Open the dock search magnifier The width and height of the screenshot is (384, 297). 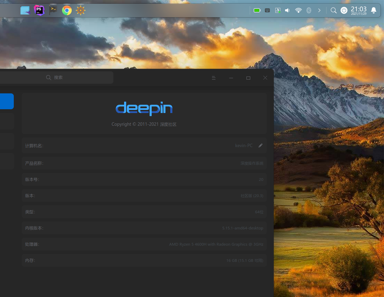click(333, 10)
